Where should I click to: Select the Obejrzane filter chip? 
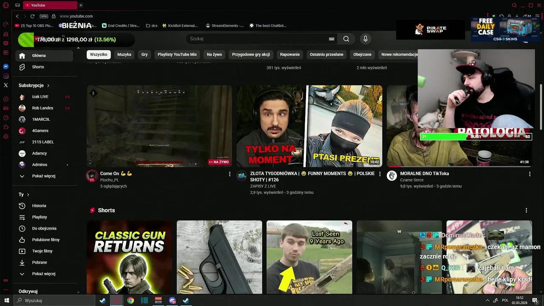coord(363,54)
